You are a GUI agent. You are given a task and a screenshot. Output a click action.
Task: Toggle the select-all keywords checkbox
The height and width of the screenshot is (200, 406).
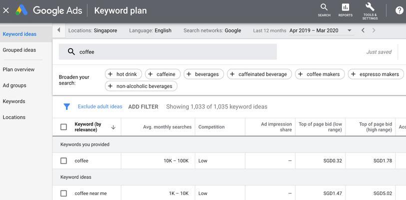(63, 127)
